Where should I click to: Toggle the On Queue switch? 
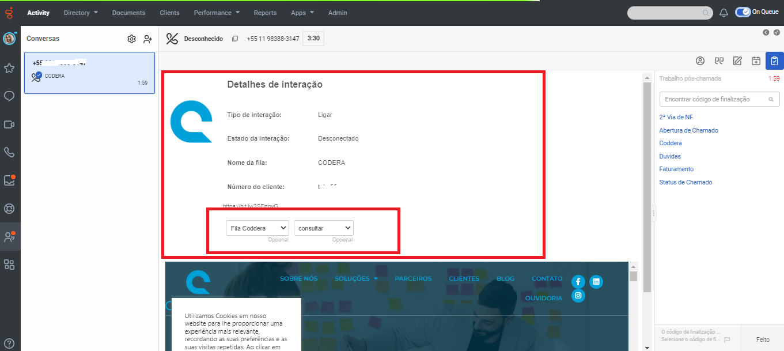click(x=743, y=12)
